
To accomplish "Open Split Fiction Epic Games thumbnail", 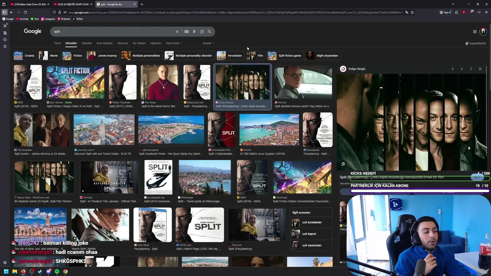I will tap(75, 83).
